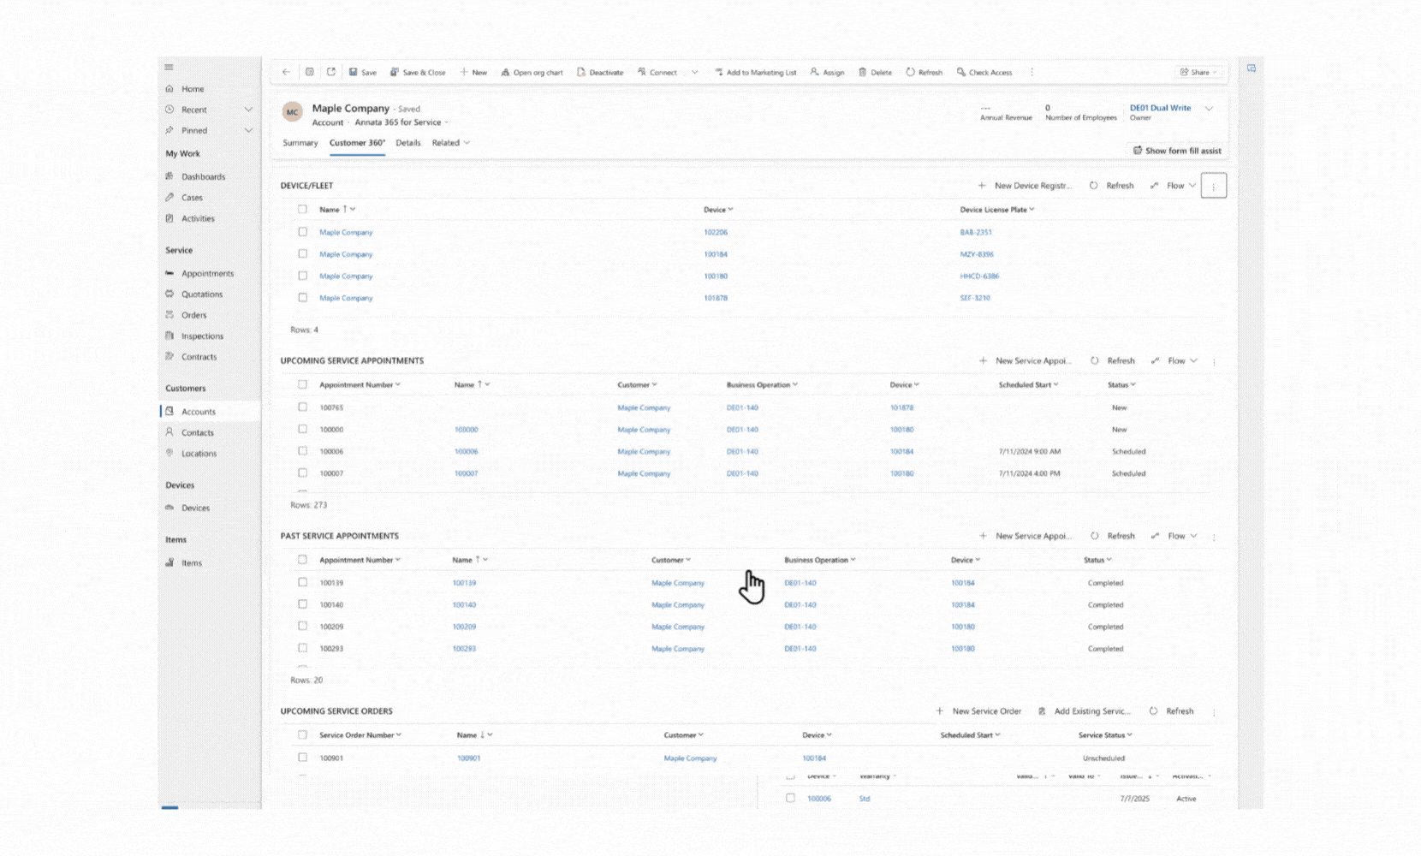Switch to the Details tab
Screen dimensions: 1421x856
407,143
